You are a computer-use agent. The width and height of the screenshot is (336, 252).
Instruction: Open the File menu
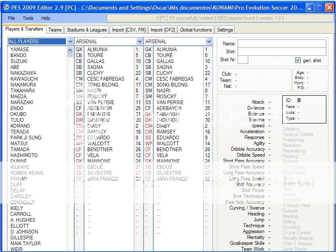point(11,18)
